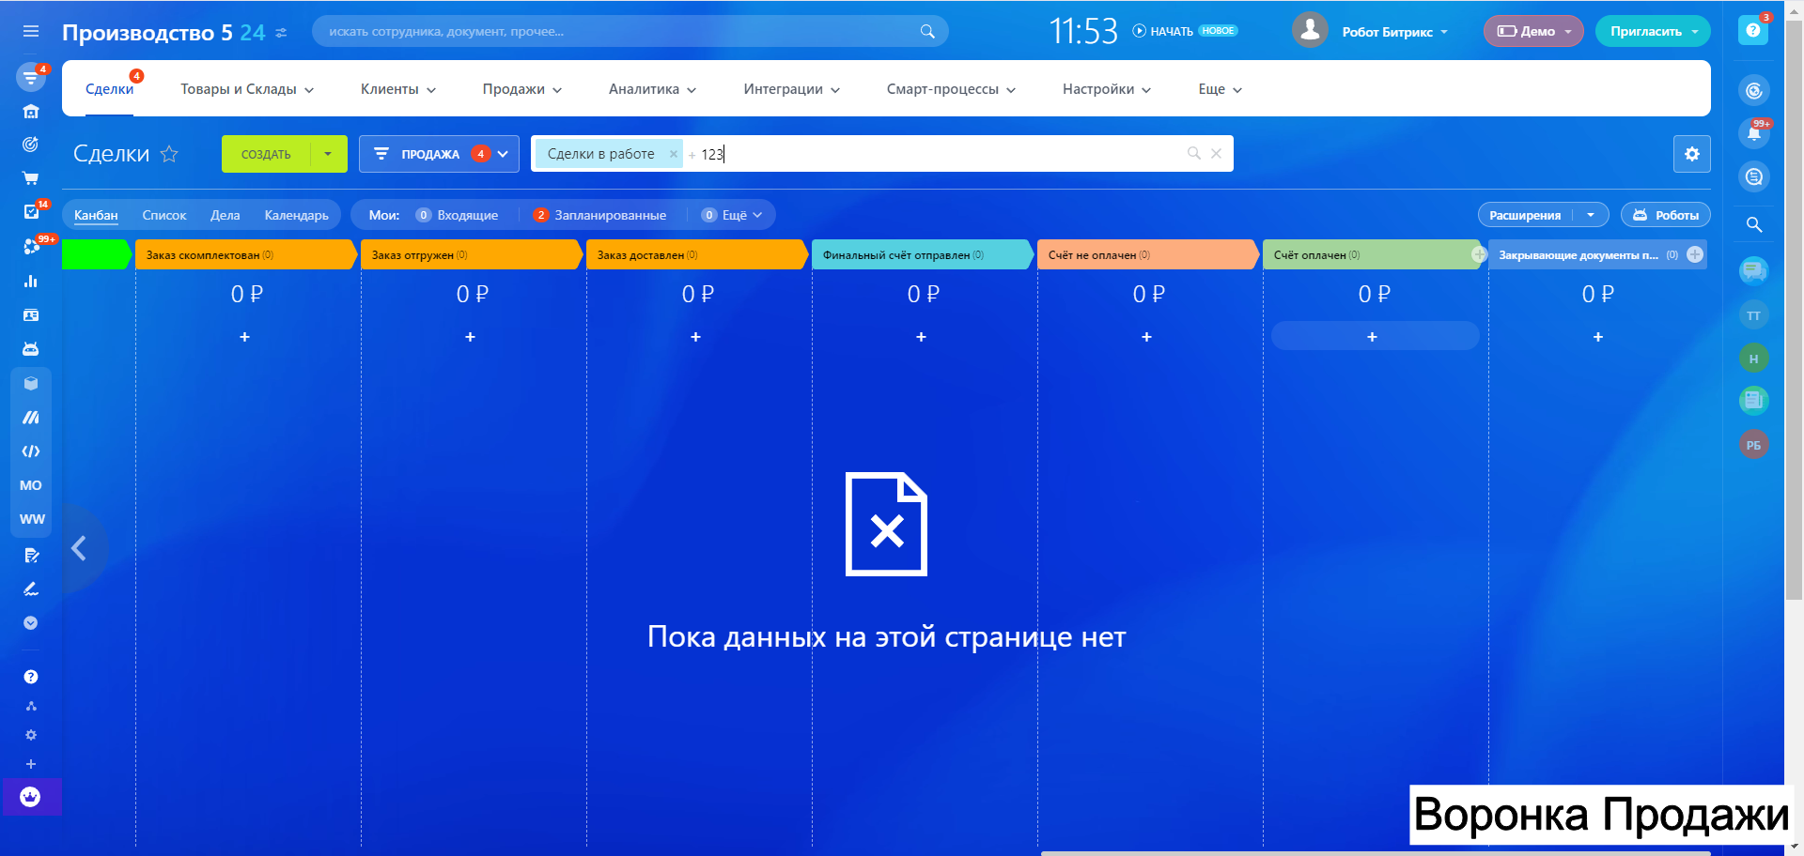The height and width of the screenshot is (856, 1804).
Task: Expand the Еще menu in navigation
Action: [1220, 89]
